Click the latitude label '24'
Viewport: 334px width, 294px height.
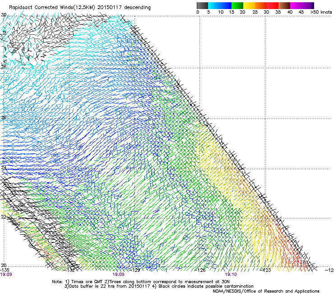click(x=4, y=168)
